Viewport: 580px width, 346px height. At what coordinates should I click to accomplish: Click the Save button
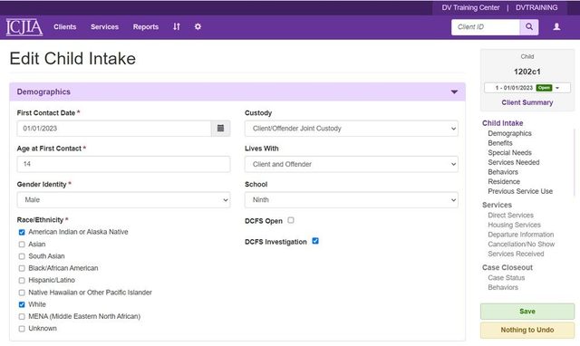tap(527, 312)
